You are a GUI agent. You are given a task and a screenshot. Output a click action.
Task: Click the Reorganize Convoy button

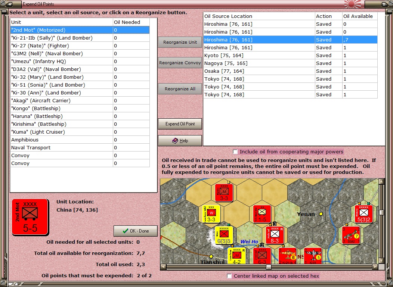(x=180, y=63)
